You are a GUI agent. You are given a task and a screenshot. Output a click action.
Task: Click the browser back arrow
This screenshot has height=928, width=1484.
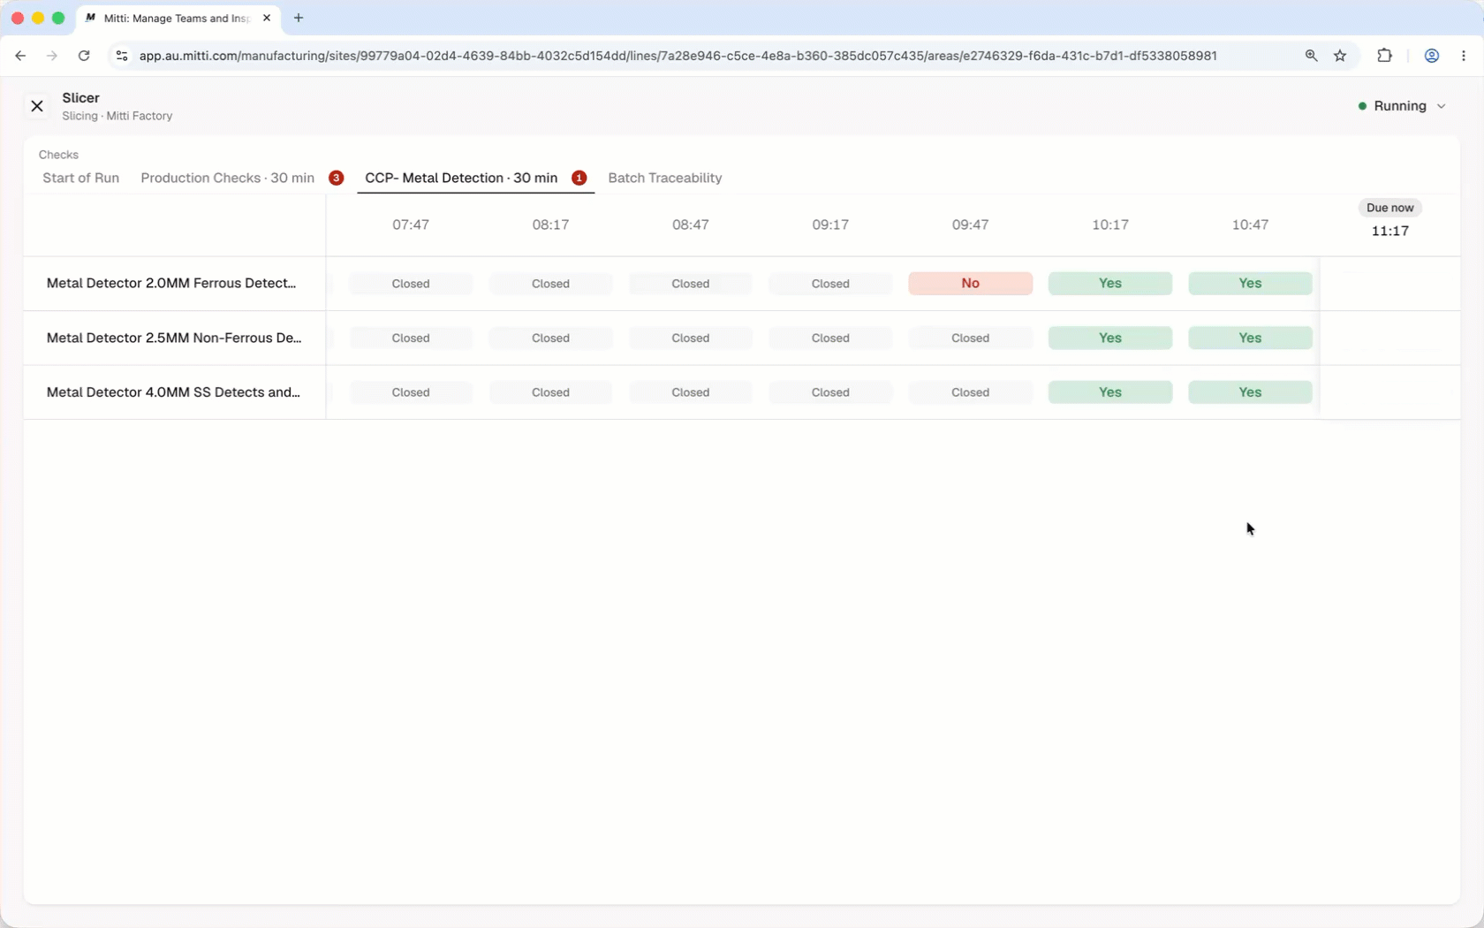[x=20, y=56]
